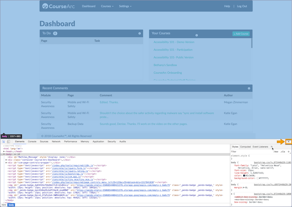Open Accessibility 101 - Demo Version course
This screenshot has height=207, width=292.
coord(174,42)
